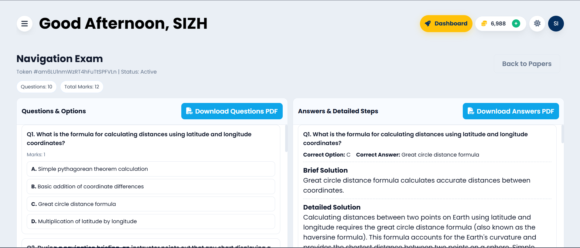Image resolution: width=580 pixels, height=248 pixels.
Task: Toggle the theme with sun icon
Action: tap(537, 24)
